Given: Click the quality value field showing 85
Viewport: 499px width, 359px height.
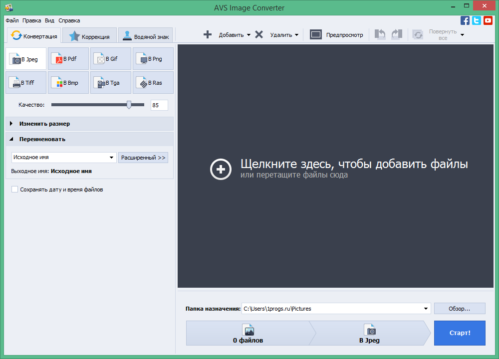Looking at the screenshot, I should coord(159,105).
